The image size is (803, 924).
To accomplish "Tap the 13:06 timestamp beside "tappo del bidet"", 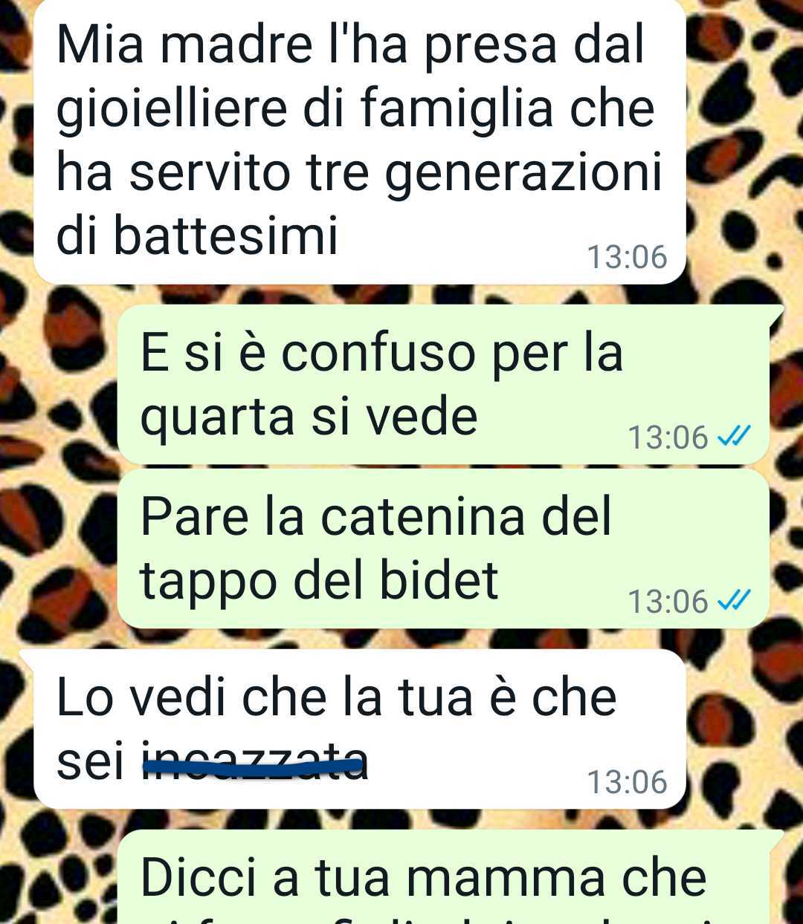I will pos(668,602).
